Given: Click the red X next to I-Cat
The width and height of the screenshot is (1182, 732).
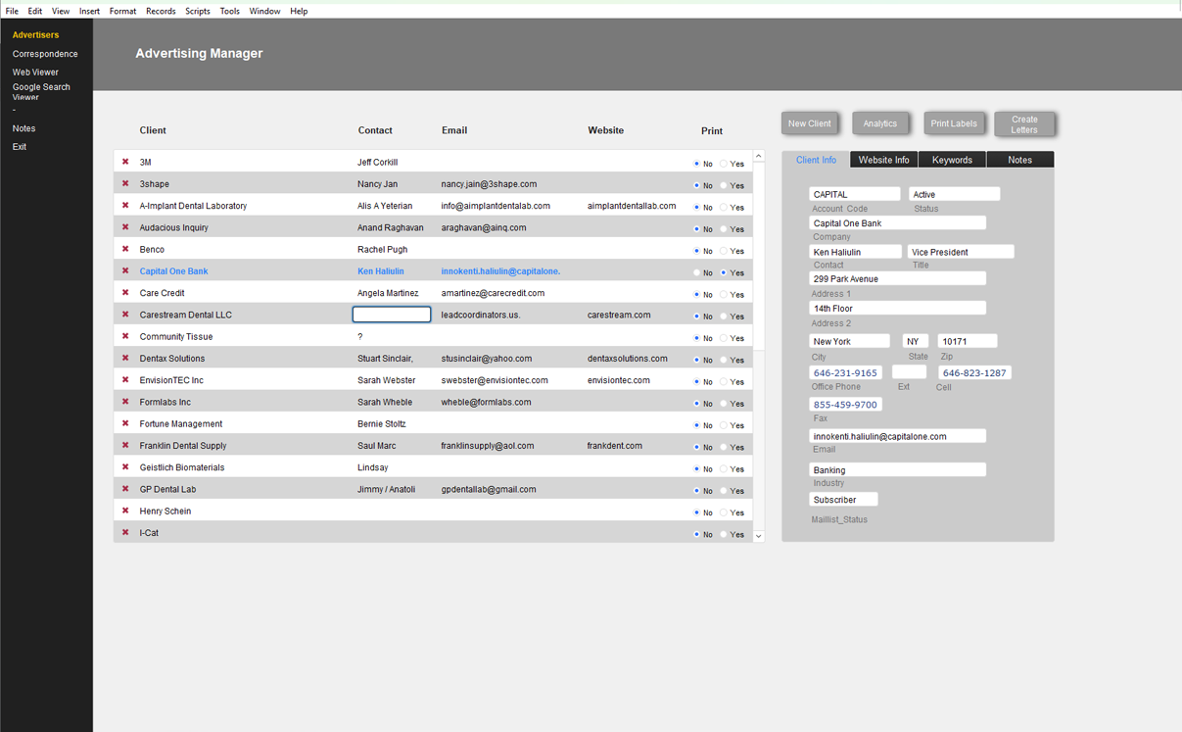Looking at the screenshot, I should tap(125, 532).
